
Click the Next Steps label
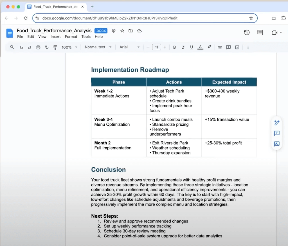pyautogui.click(x=105, y=216)
